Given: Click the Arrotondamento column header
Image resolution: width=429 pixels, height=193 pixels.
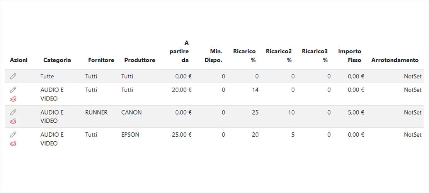Looking at the screenshot, I should 395,60.
